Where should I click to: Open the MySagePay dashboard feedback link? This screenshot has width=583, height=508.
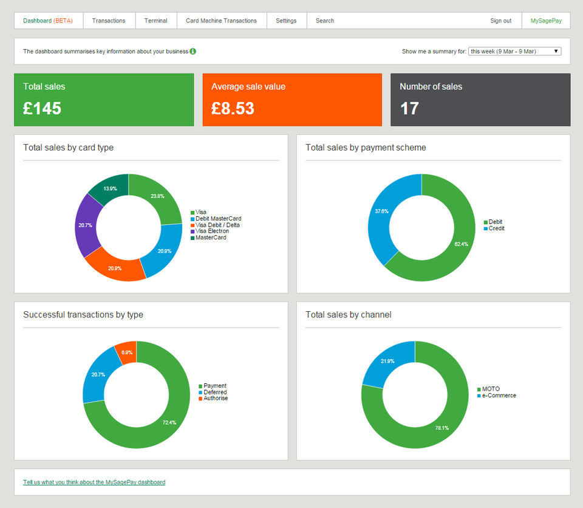point(94,482)
